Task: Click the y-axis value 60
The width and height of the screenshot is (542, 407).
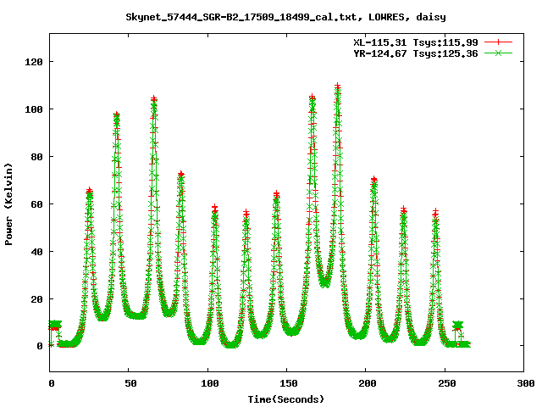Action: 36,204
